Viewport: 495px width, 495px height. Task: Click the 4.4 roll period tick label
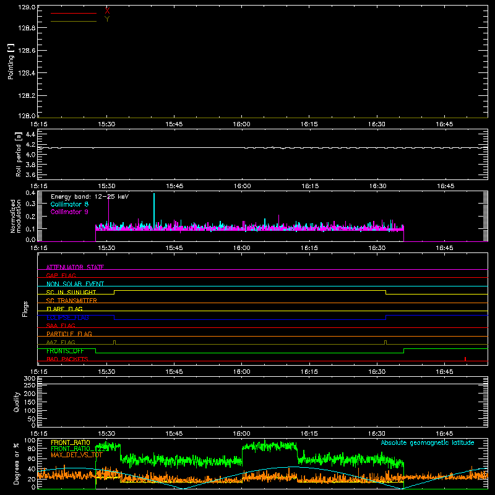[x=30, y=134]
